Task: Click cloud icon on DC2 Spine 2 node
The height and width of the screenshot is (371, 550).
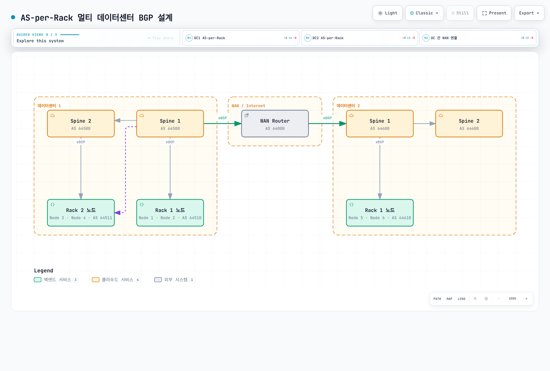Action: click(x=441, y=115)
